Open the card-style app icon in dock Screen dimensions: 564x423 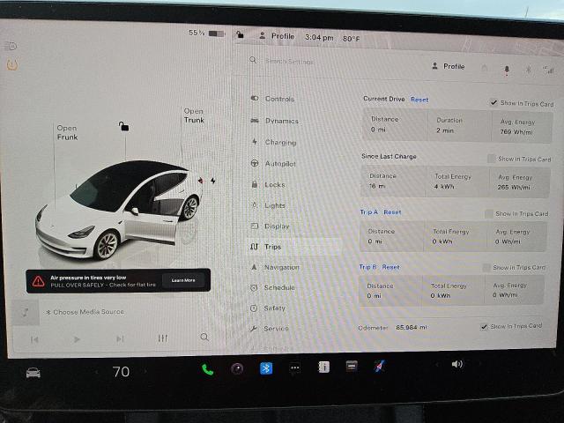(352, 367)
